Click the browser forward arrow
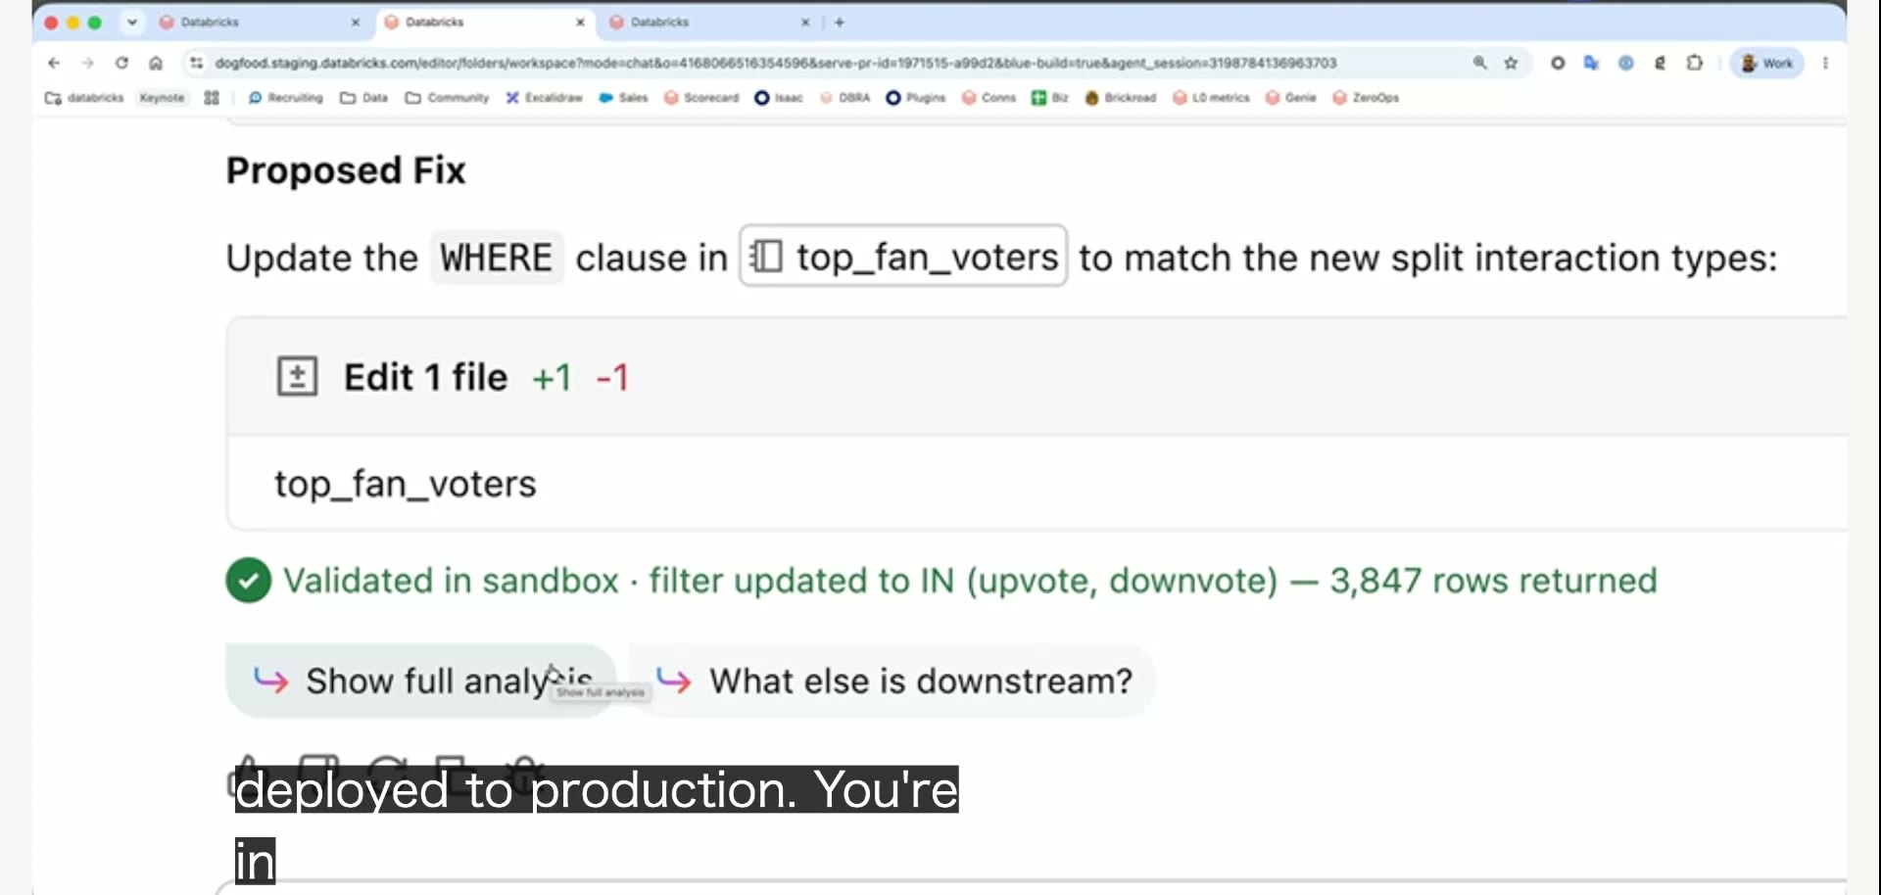Image resolution: width=1881 pixels, height=895 pixels. [87, 63]
